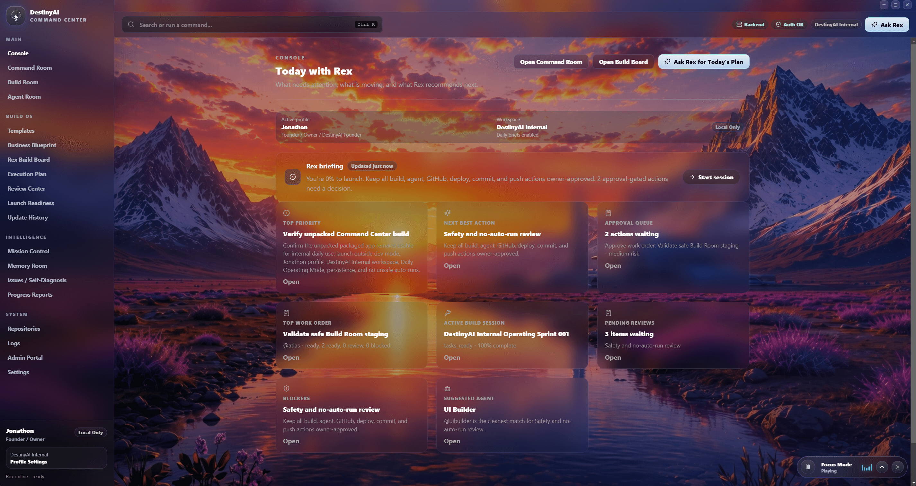The height and width of the screenshot is (486, 916).
Task: Go to Review Center
Action: pos(26,189)
